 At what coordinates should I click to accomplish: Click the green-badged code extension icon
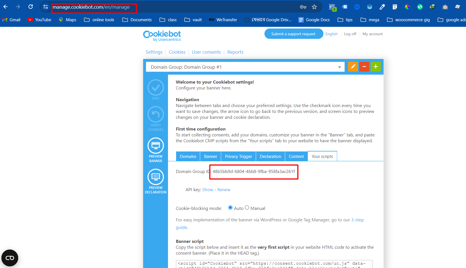tap(332, 7)
